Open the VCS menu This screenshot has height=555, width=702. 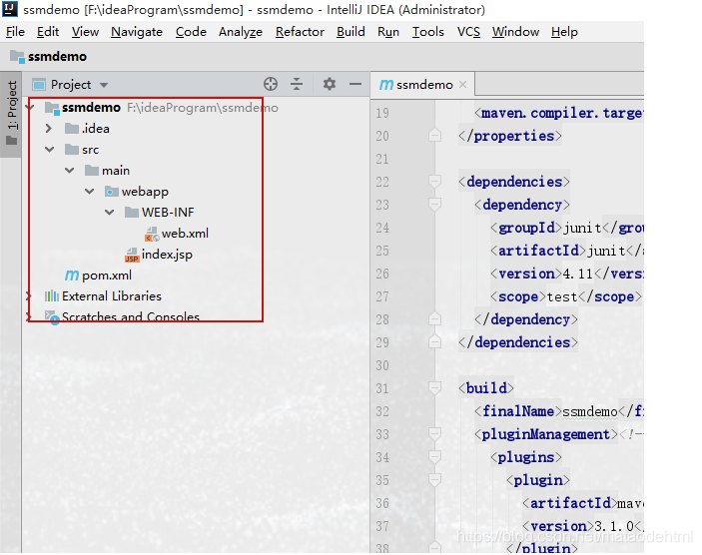coord(468,32)
